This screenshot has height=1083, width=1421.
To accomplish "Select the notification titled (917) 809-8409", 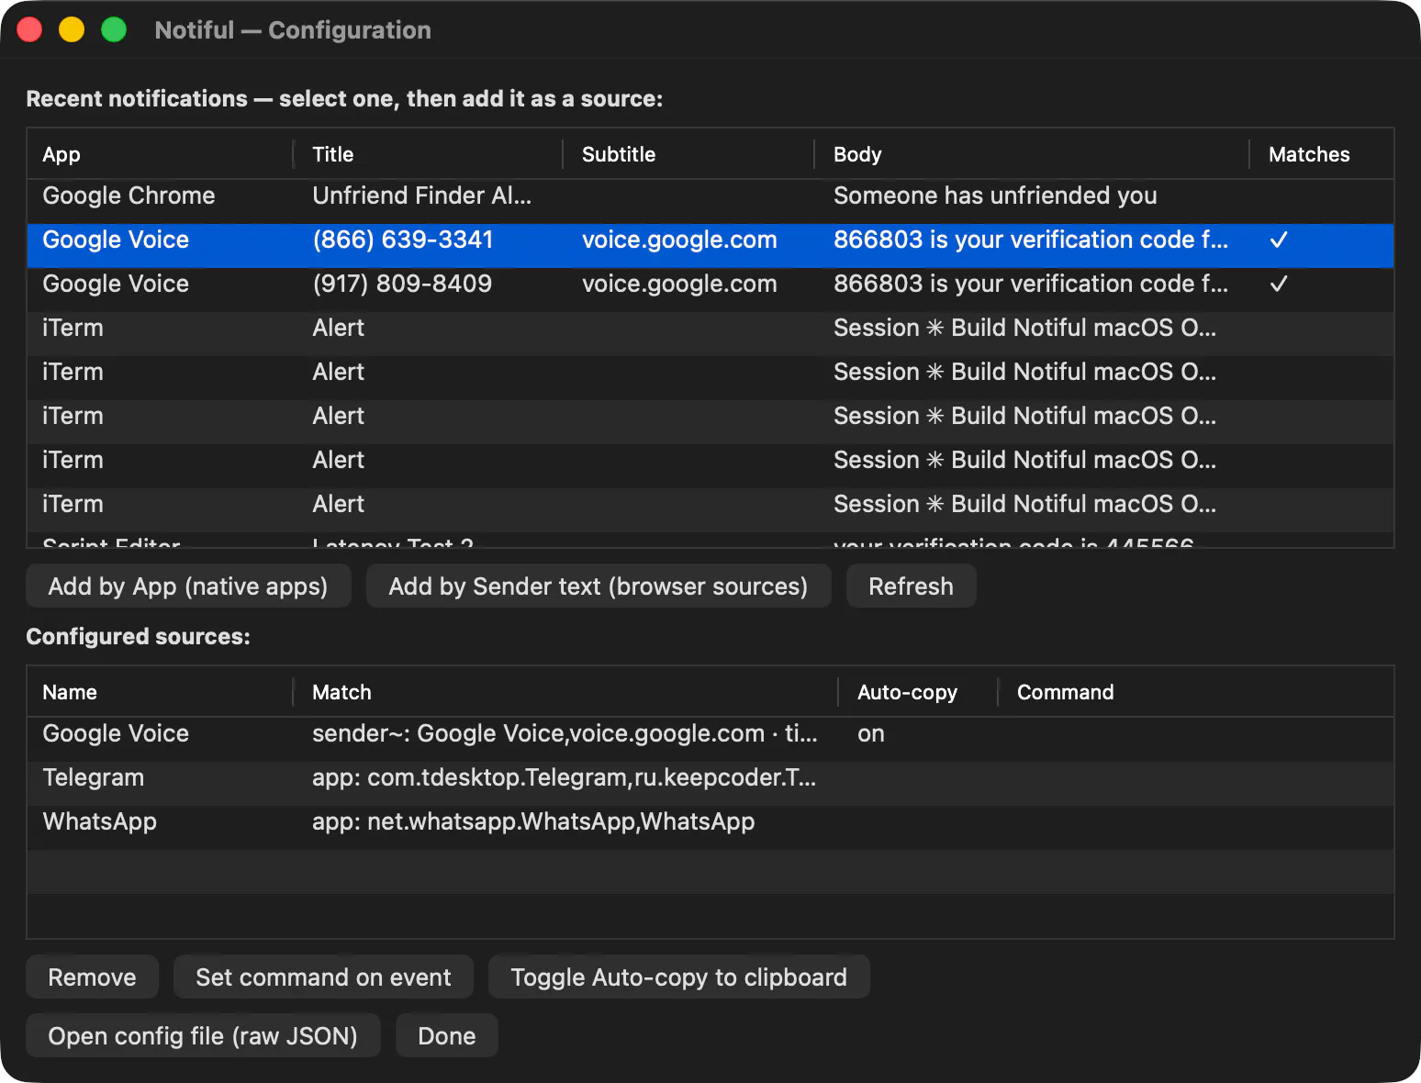I will tap(710, 289).
